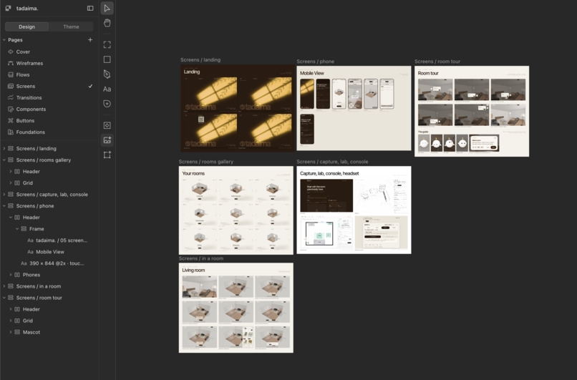The height and width of the screenshot is (380, 577).
Task: Click the Screens page checkmark
Action: 90,86
